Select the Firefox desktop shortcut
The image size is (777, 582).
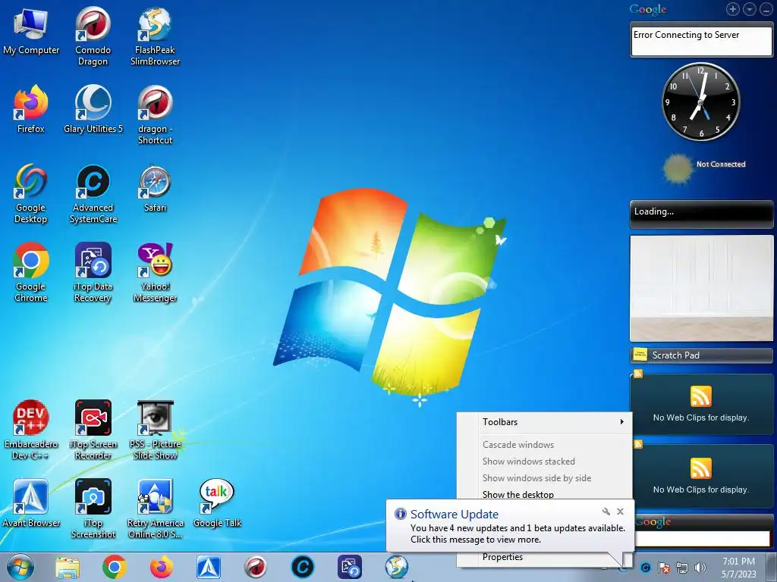coord(30,109)
